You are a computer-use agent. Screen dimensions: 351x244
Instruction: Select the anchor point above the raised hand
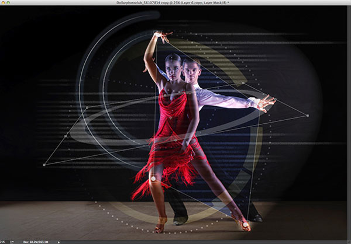(x=157, y=33)
